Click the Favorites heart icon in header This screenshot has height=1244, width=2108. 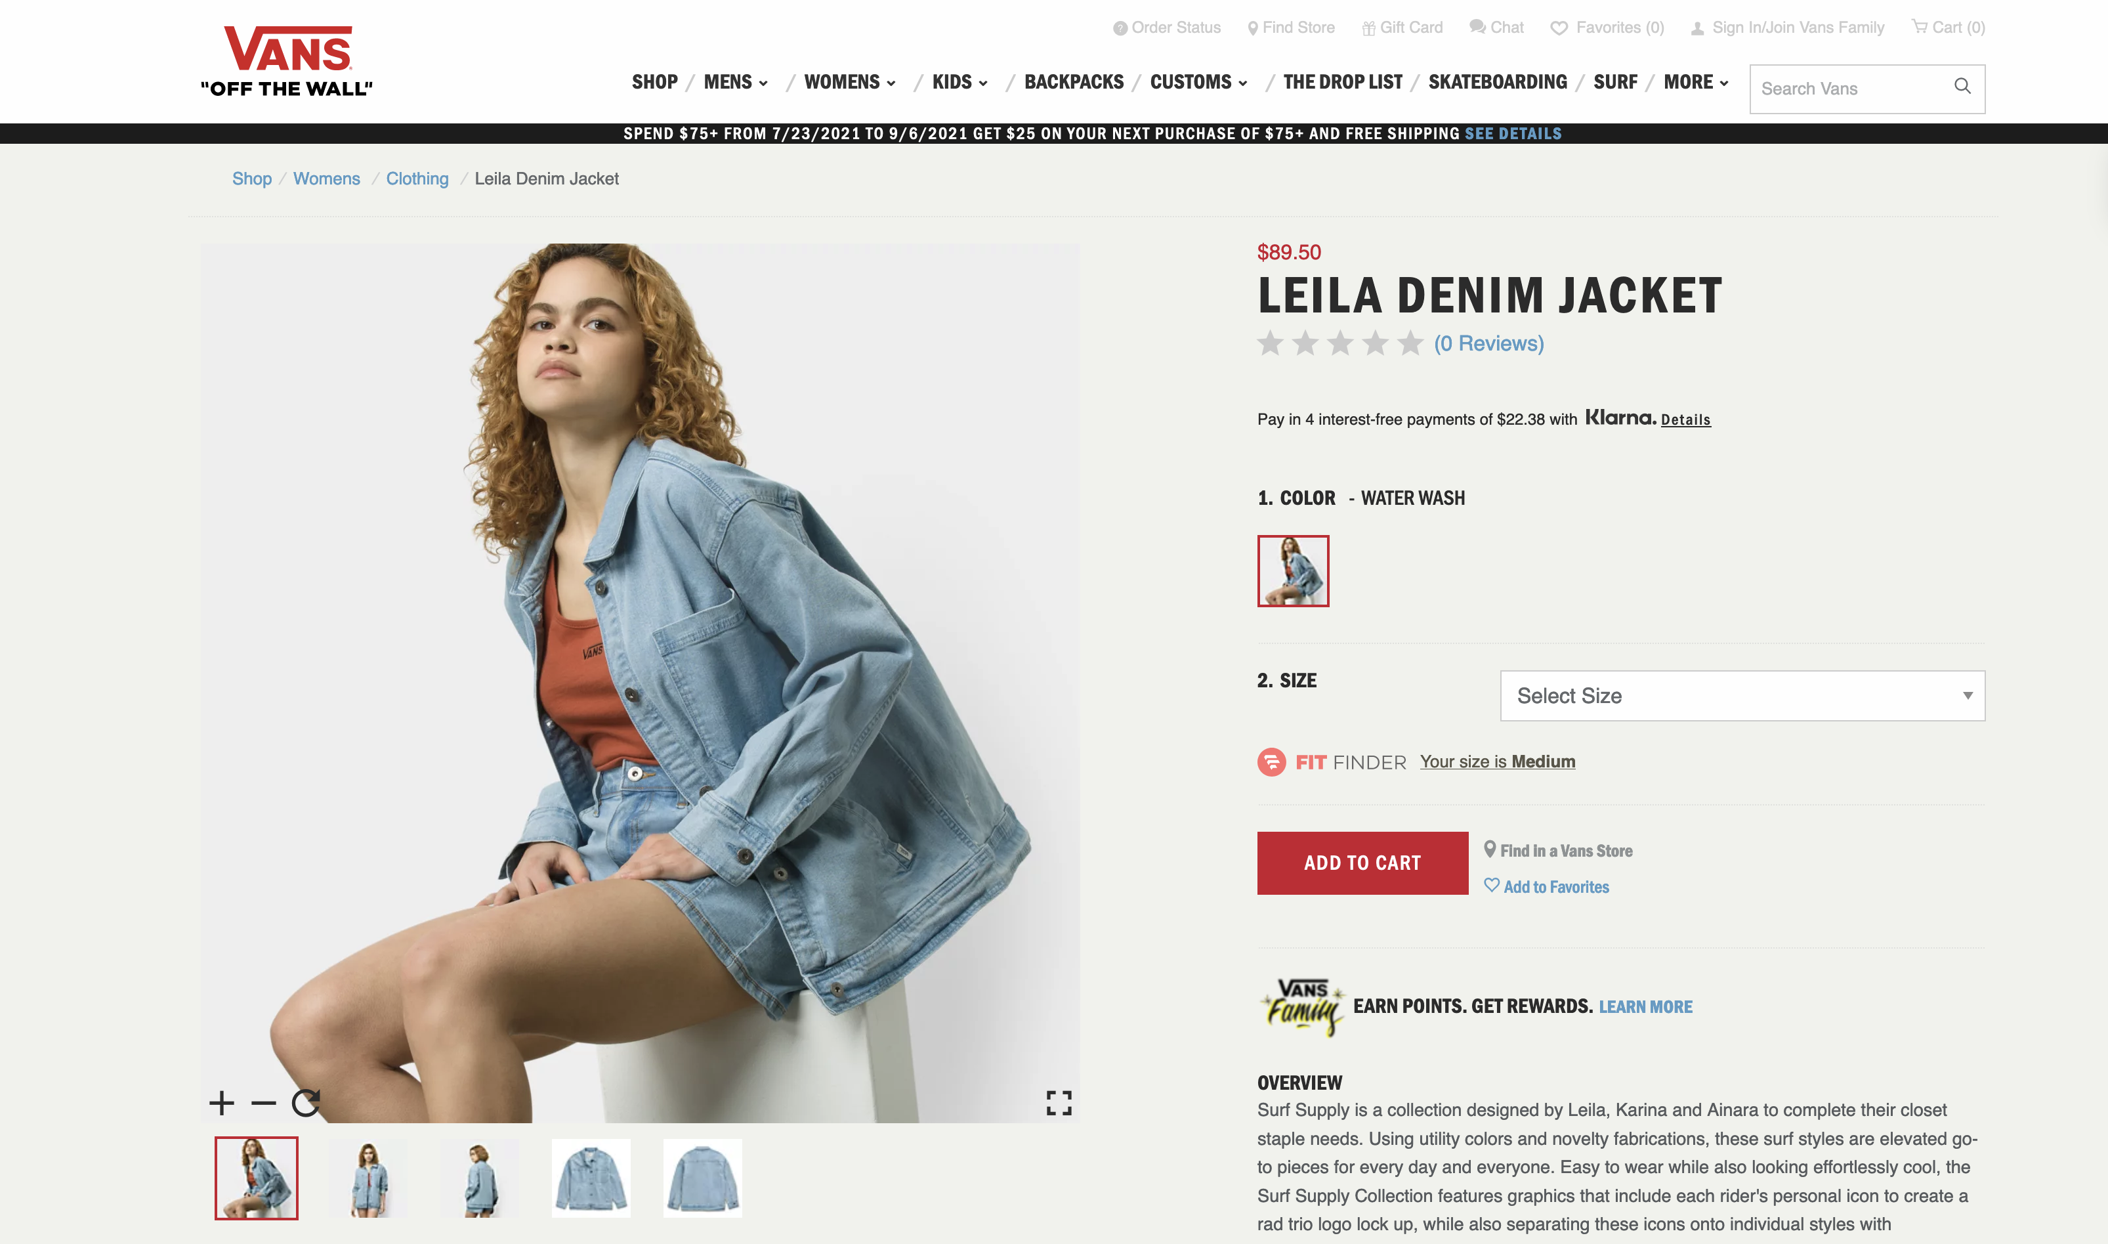coord(1559,28)
